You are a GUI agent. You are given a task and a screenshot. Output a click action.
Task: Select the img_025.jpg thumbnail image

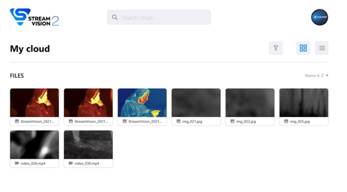point(304,102)
